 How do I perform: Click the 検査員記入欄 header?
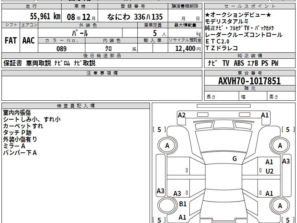tap(76, 106)
